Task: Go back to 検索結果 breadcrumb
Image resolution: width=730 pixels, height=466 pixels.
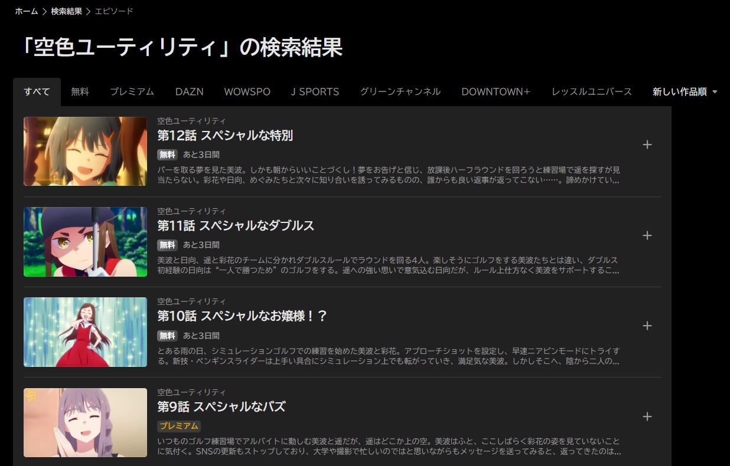Action: (66, 11)
